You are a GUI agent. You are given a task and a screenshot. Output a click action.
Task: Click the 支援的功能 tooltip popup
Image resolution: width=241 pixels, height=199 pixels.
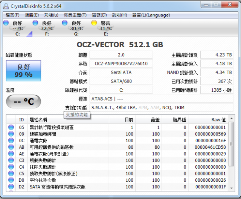tap(77, 115)
